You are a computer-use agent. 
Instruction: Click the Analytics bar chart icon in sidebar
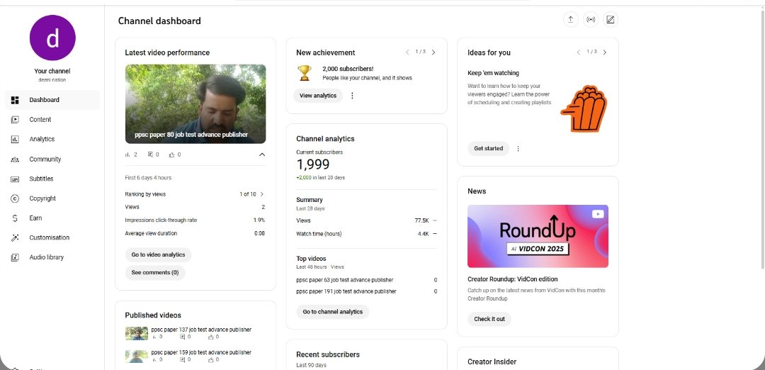(15, 139)
